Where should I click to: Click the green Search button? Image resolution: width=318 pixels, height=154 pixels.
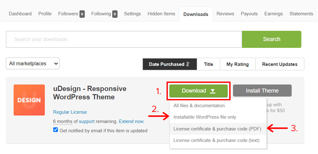coord(272,39)
